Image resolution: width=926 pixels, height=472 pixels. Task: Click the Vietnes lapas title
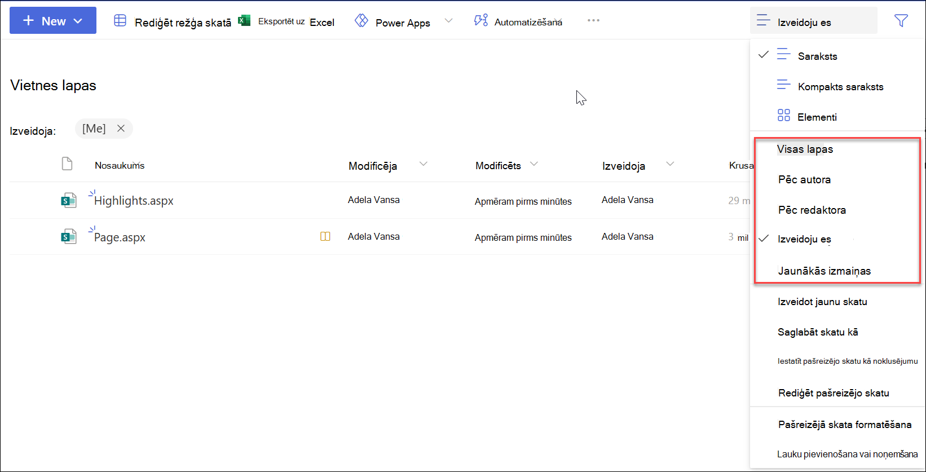tap(53, 85)
